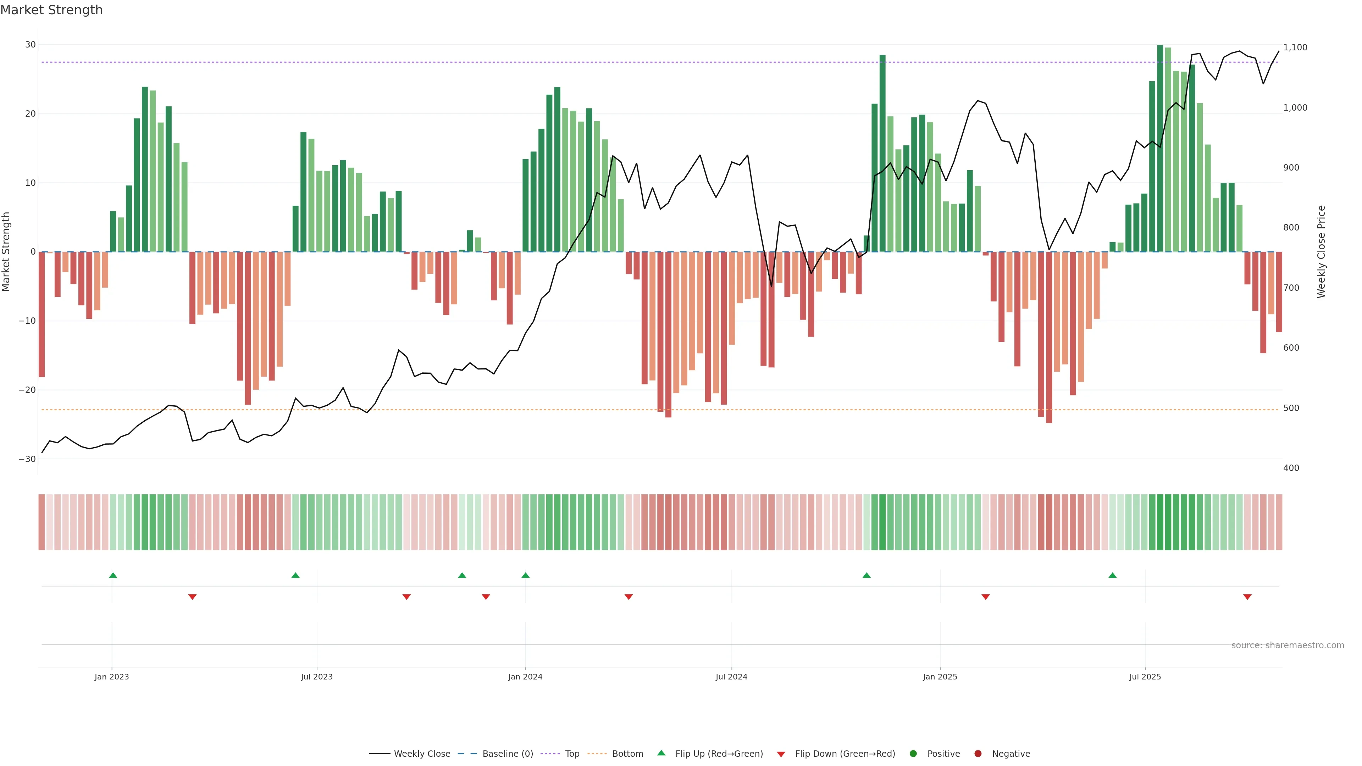Click the first red flip-down triangle after Jan 2023

[x=193, y=597]
